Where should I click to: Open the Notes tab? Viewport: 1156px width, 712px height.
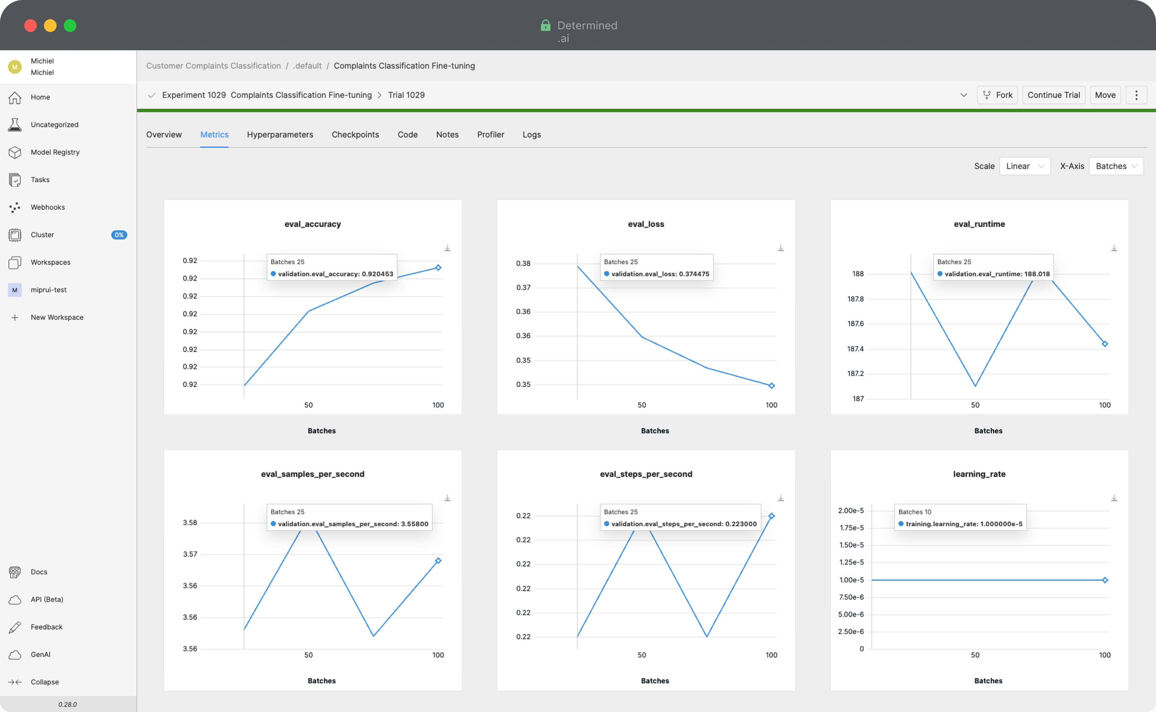(447, 135)
